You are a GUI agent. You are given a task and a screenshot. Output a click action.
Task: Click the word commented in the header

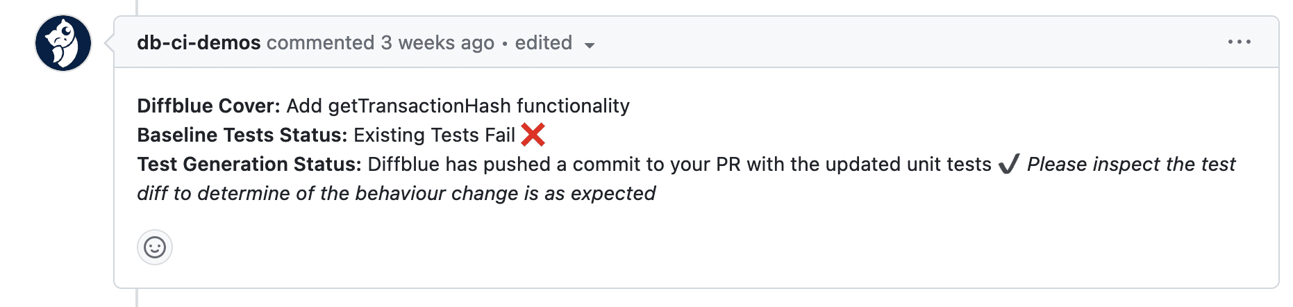[320, 43]
